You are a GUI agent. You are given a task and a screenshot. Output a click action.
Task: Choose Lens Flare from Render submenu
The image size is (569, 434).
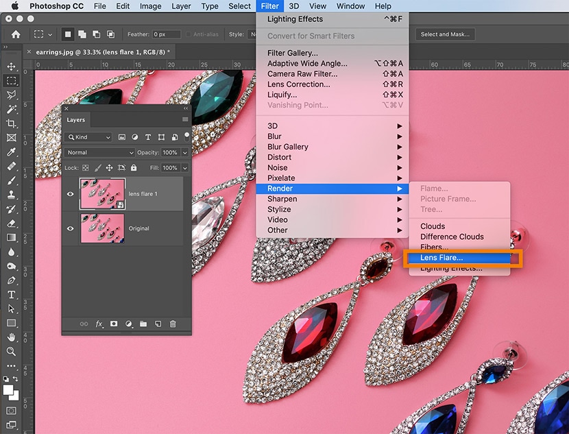(x=441, y=258)
